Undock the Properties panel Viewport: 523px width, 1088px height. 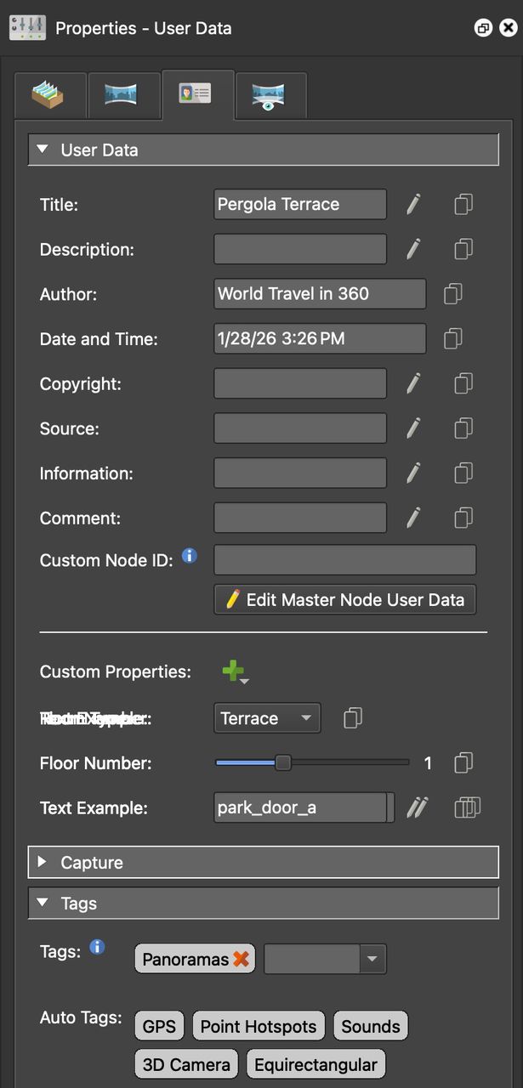(483, 28)
